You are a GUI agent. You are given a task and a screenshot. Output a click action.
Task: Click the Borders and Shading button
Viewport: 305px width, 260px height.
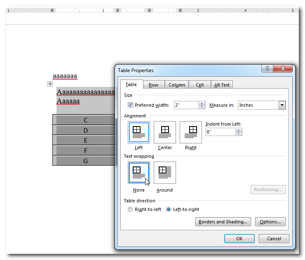(223, 222)
